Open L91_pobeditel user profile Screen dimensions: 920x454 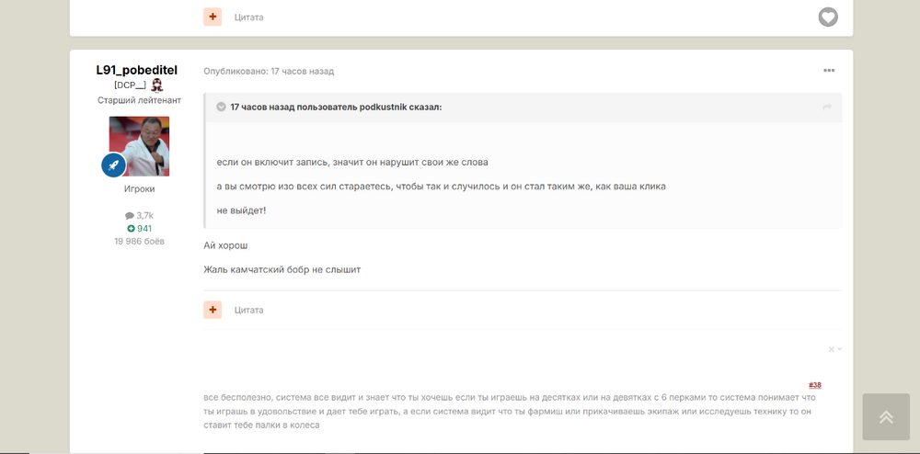(137, 70)
